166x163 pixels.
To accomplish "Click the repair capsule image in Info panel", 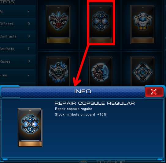I will pyautogui.click(x=30, y=128).
